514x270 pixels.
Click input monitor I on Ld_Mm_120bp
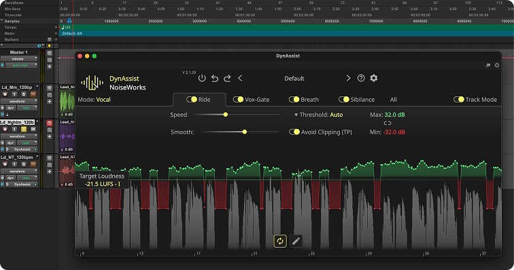[14, 94]
